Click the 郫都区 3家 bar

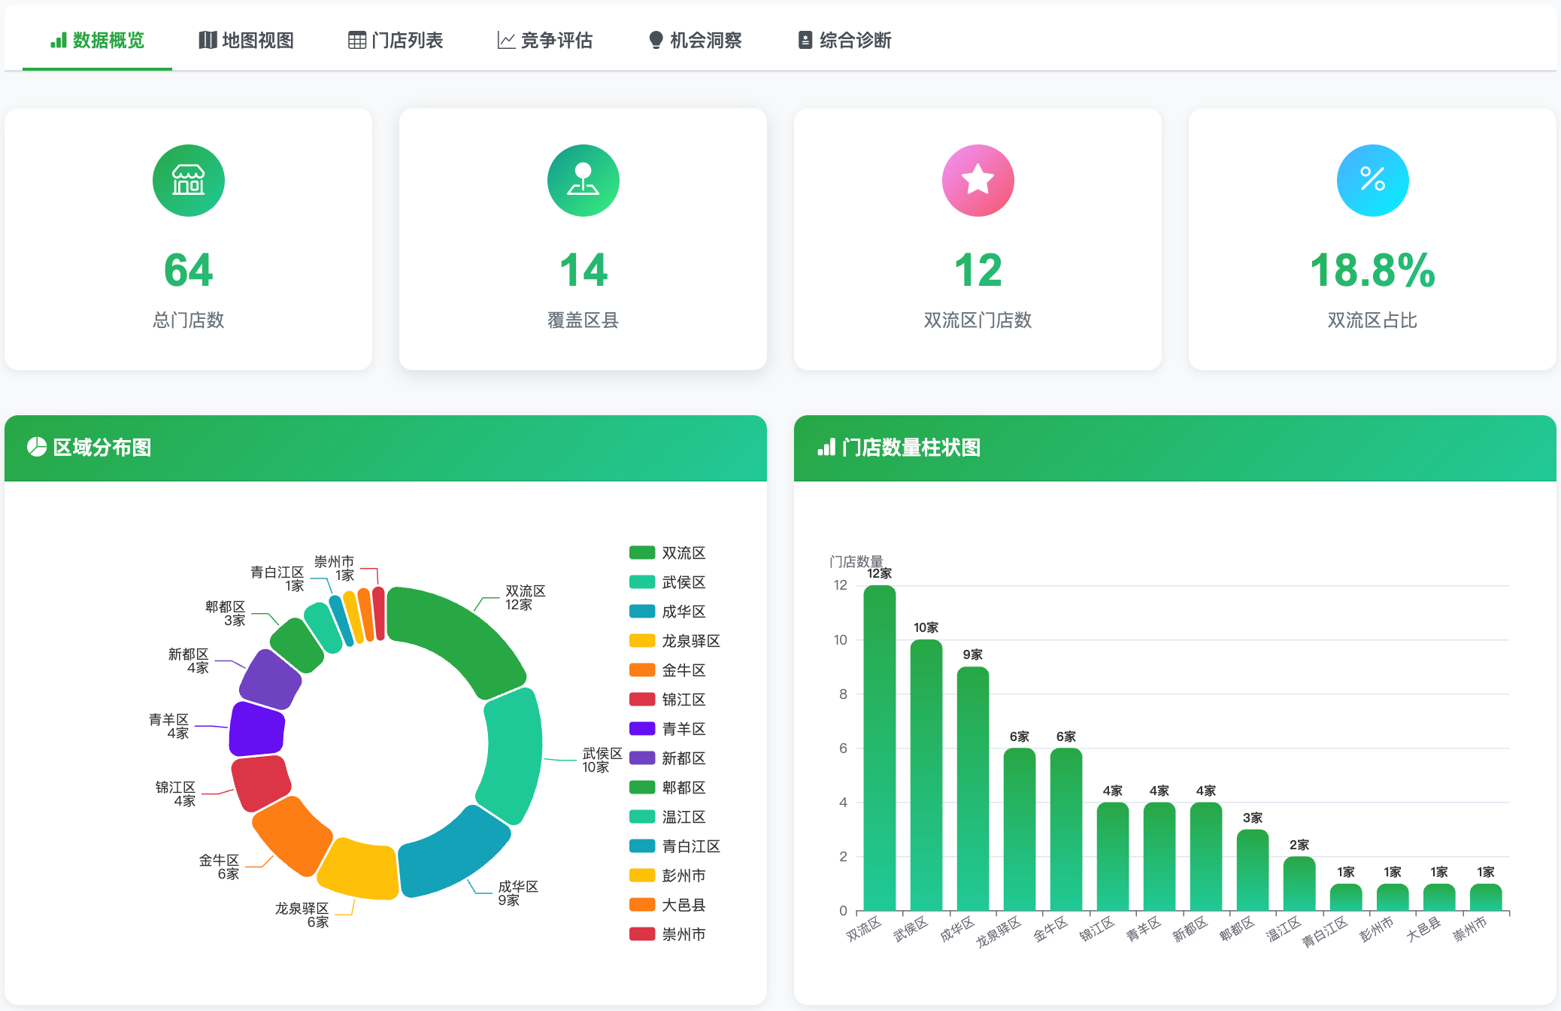point(1253,870)
